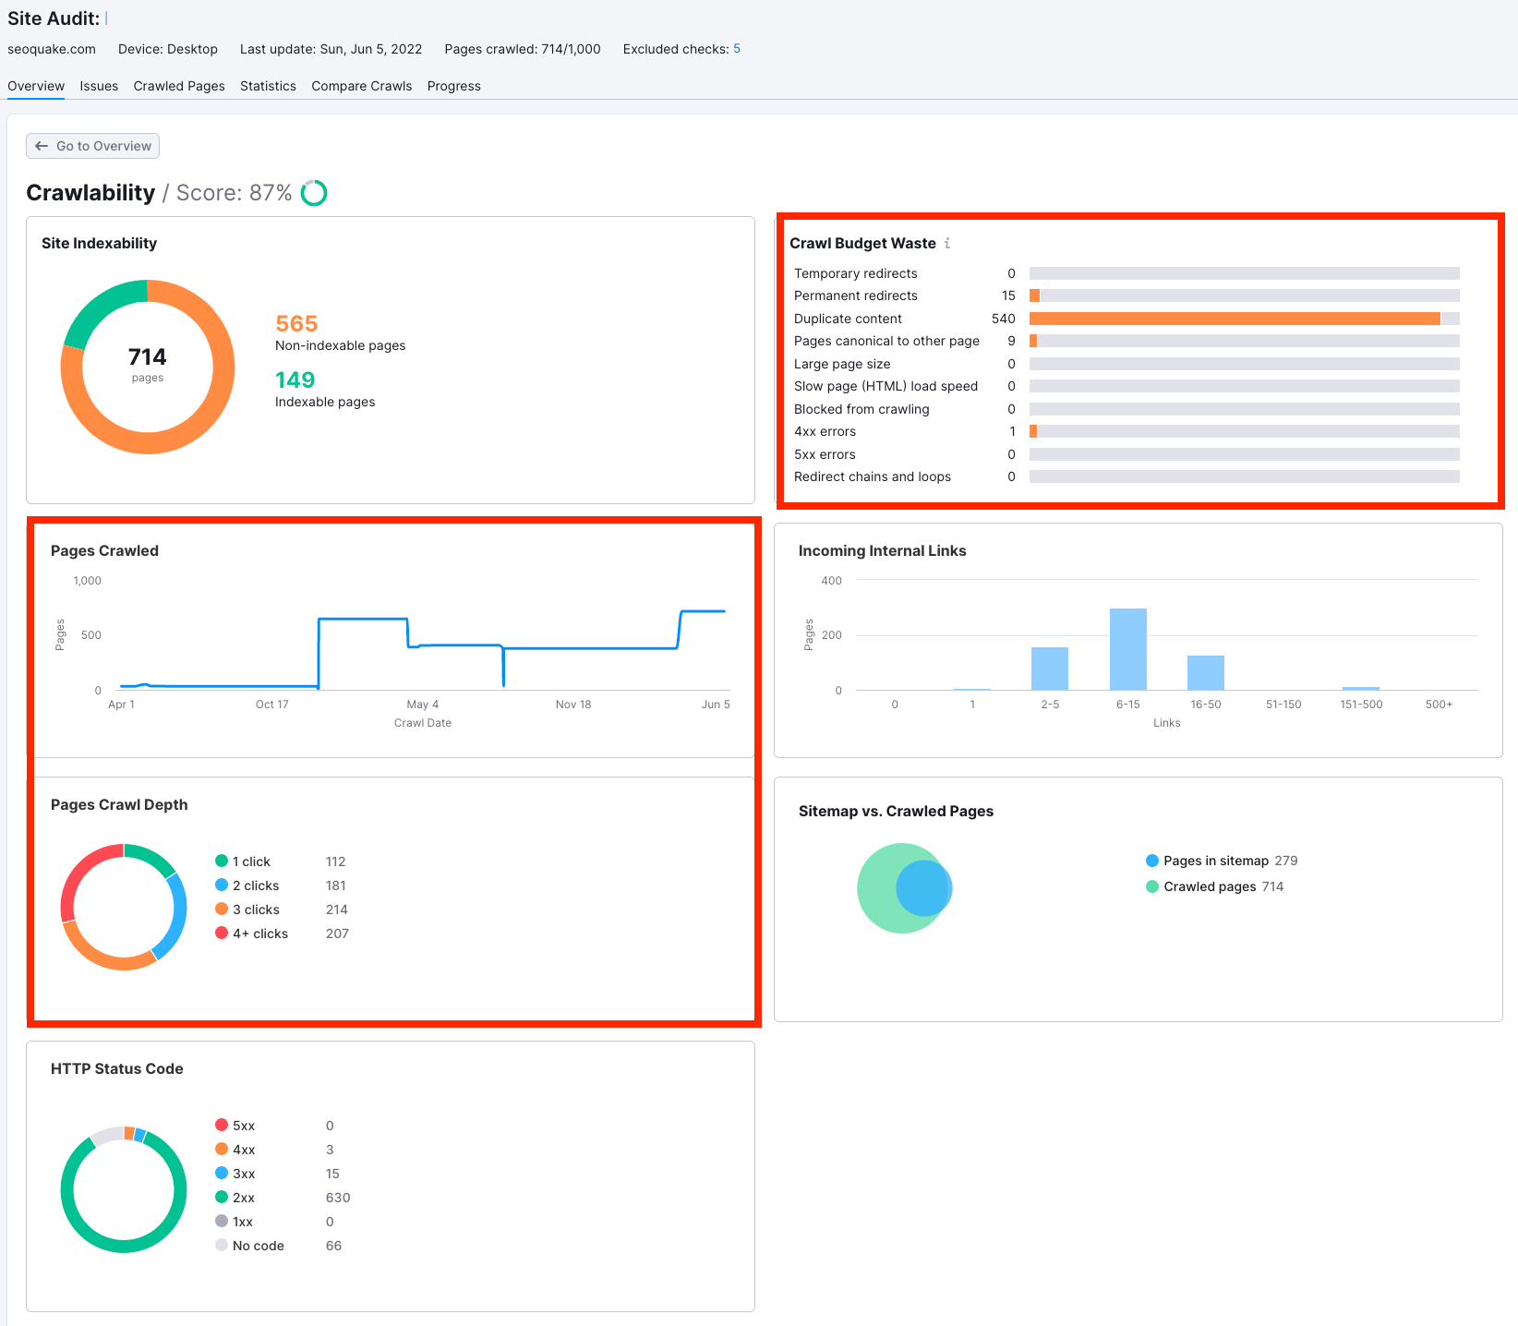Click the info icon beside Crawl Budget Waste
This screenshot has width=1518, height=1326.
coord(947,243)
